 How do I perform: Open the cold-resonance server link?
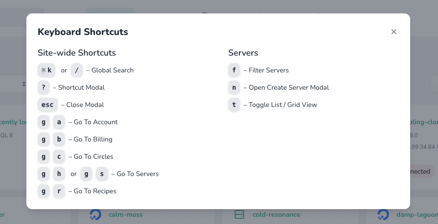tap(276, 214)
